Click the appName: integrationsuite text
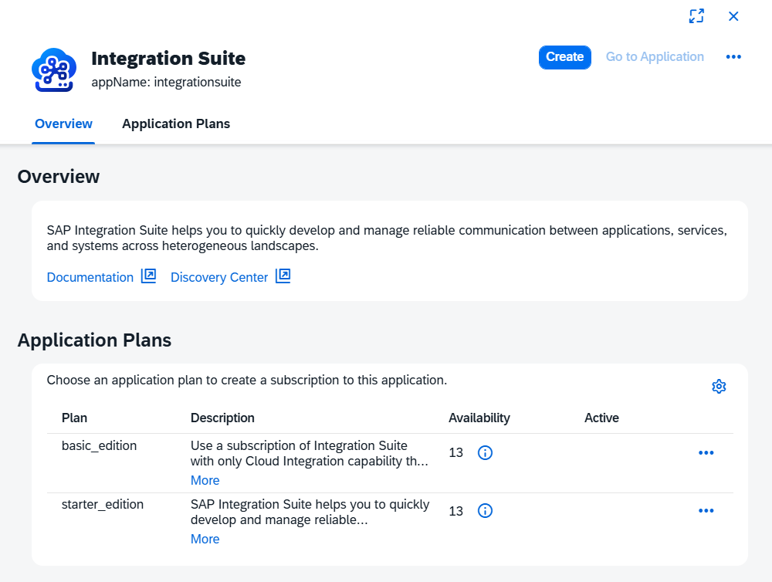This screenshot has width=772, height=582. (166, 83)
